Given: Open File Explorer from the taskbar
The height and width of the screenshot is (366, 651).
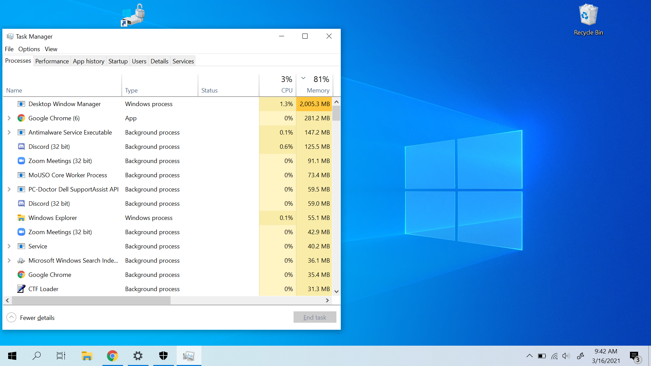Looking at the screenshot, I should pyautogui.click(x=87, y=356).
